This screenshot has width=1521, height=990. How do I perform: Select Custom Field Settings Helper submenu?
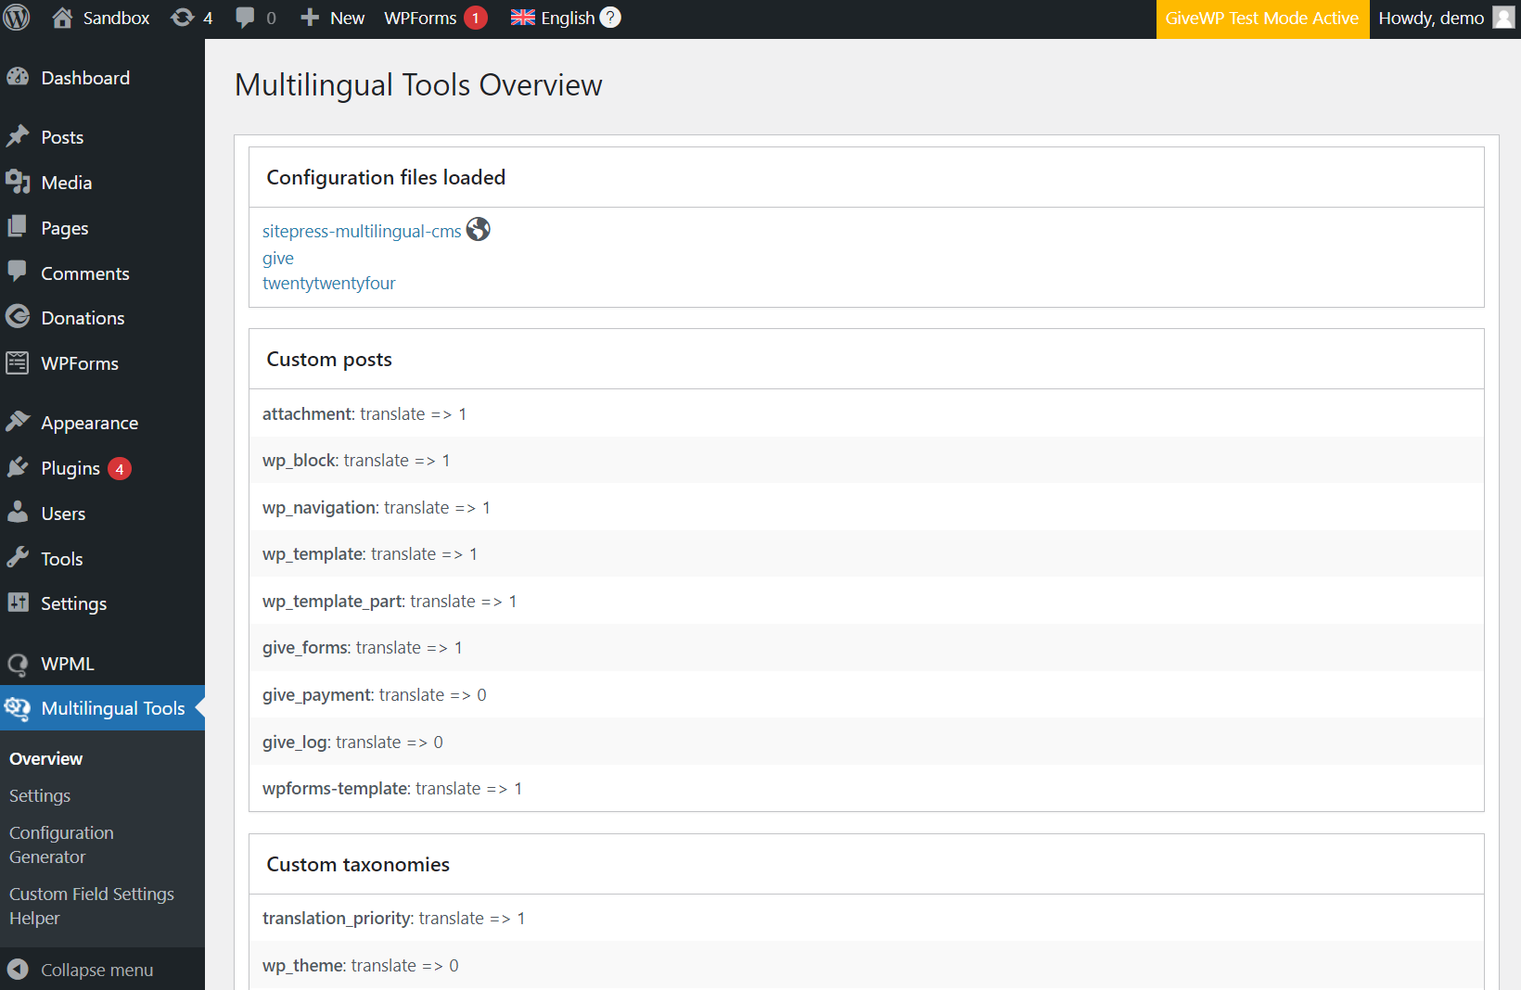pos(92,906)
